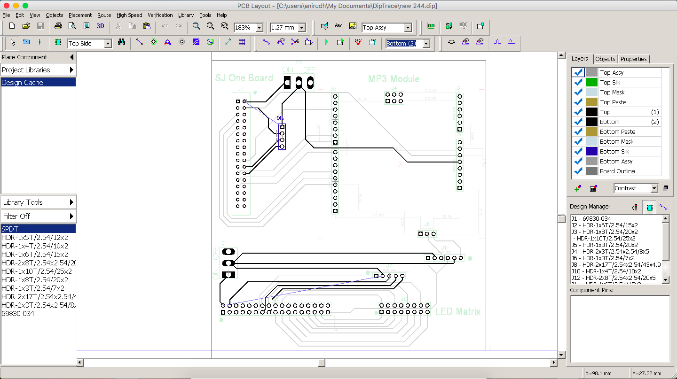Select the default arrow pointer tool
The width and height of the screenshot is (677, 379).
pyautogui.click(x=13, y=42)
